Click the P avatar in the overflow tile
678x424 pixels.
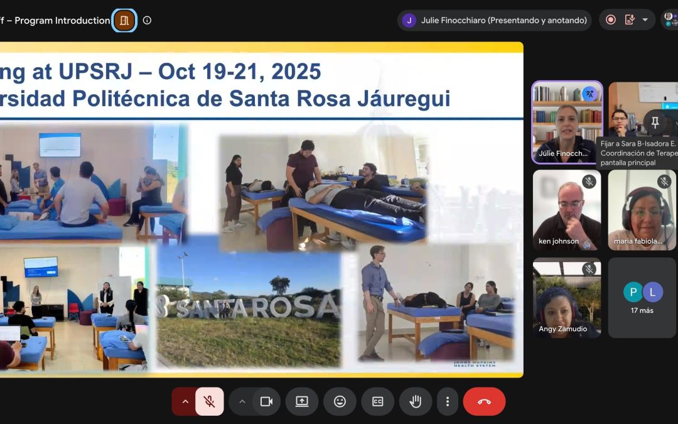tap(633, 292)
